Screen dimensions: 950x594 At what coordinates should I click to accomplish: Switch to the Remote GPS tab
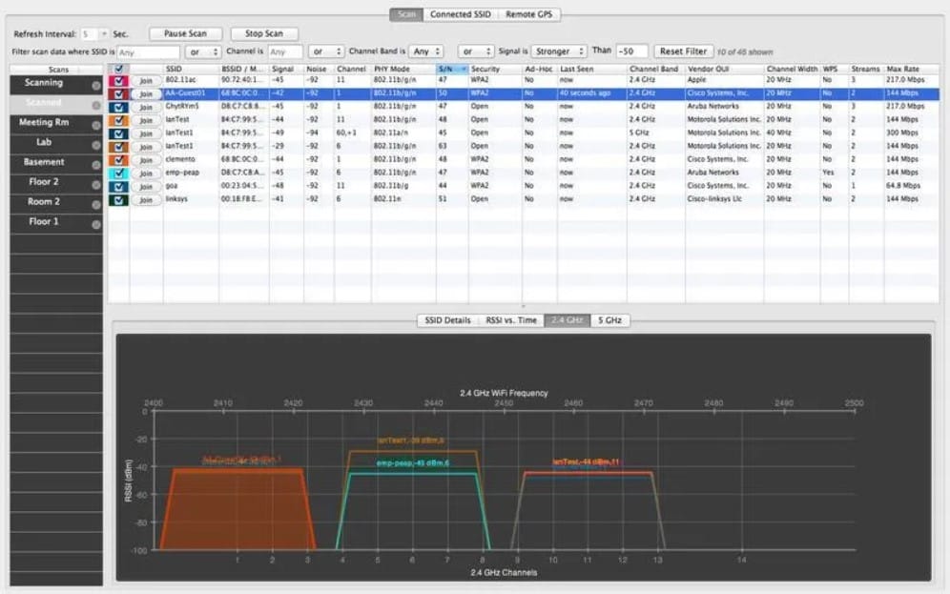coord(529,14)
